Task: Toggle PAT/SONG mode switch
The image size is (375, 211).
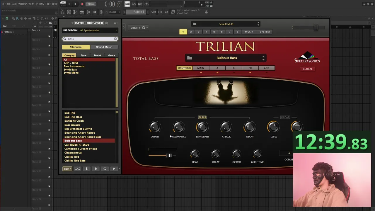Action: (63, 4)
